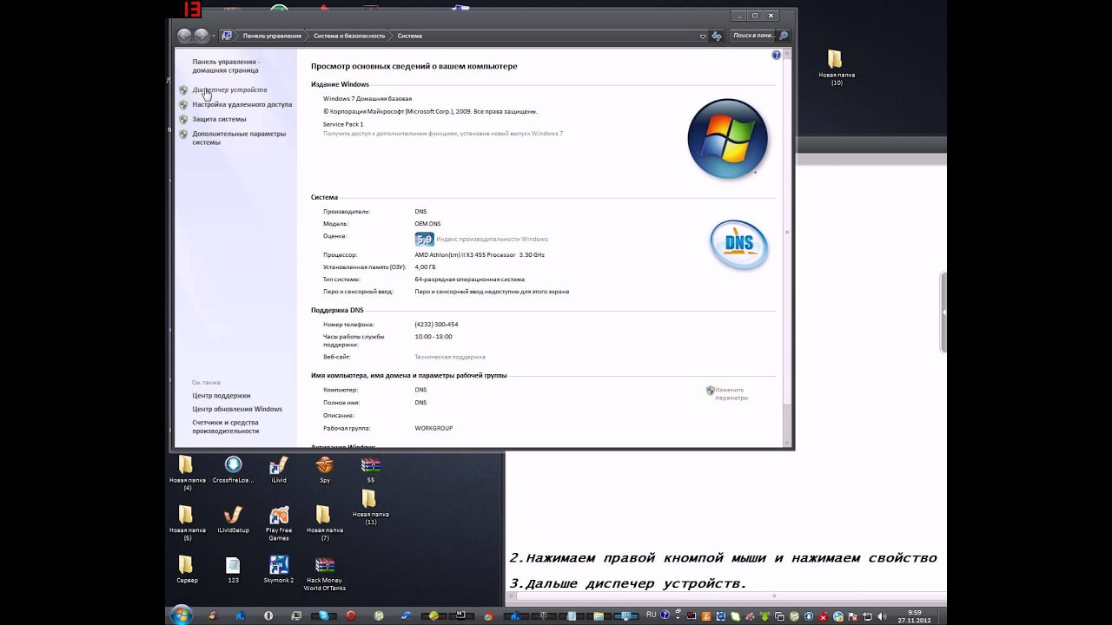
Task: Click the Control Panel icon in address bar
Action: point(227,36)
